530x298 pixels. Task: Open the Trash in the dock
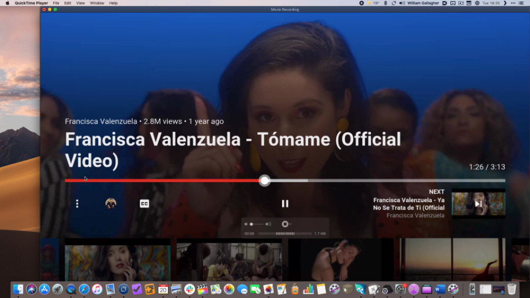click(x=512, y=289)
